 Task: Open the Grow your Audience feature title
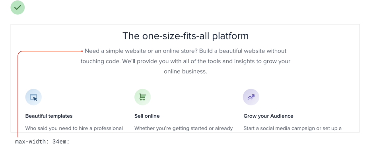click(268, 116)
